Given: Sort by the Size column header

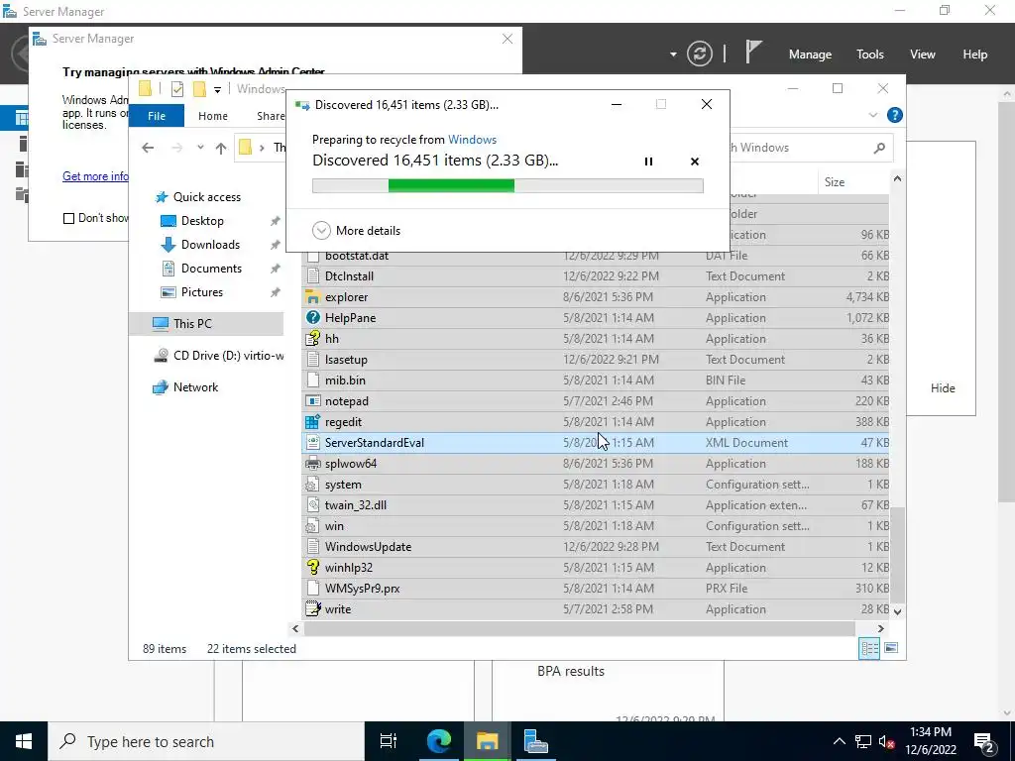Looking at the screenshot, I should coord(835,182).
